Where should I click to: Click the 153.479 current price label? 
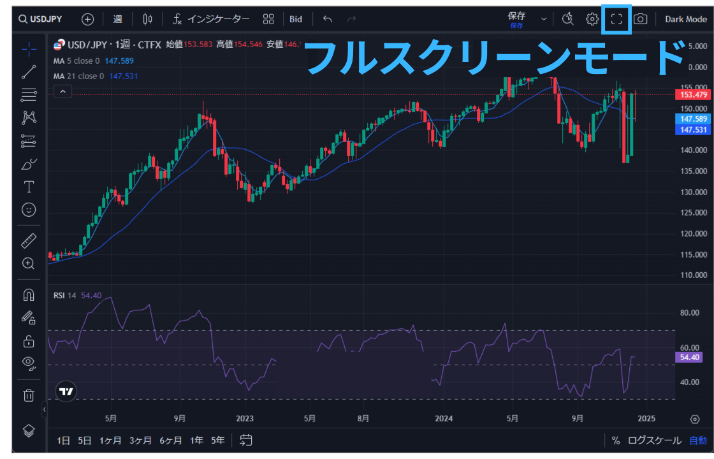[x=692, y=95]
